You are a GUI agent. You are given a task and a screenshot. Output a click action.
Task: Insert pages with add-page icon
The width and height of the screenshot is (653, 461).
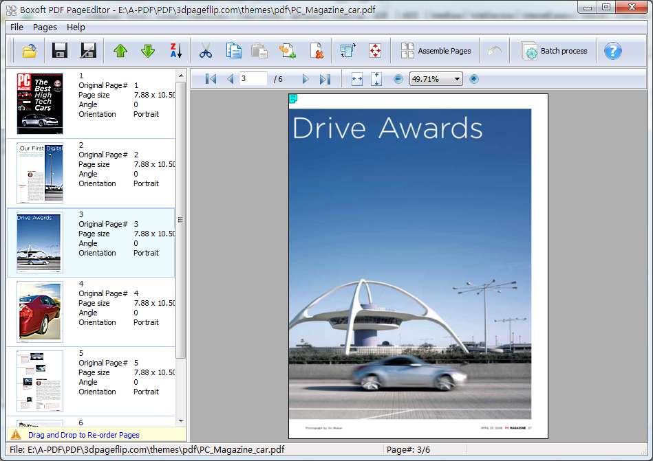tap(288, 51)
